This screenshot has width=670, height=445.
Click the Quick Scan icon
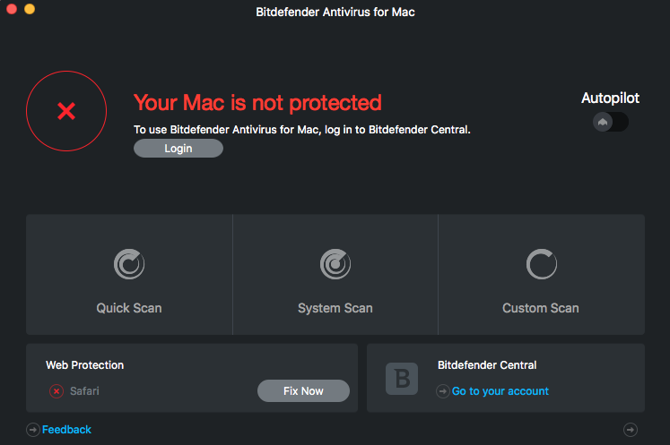[129, 264]
